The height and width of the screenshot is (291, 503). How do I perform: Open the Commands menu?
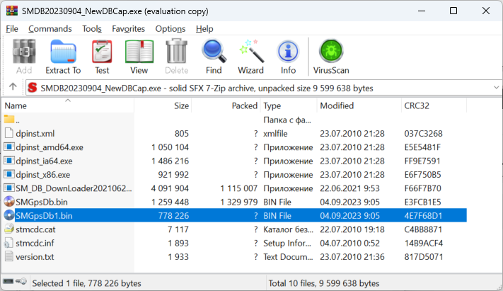(x=50, y=28)
